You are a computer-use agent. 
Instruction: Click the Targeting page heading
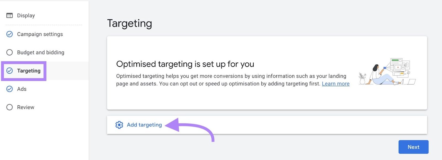(x=130, y=23)
